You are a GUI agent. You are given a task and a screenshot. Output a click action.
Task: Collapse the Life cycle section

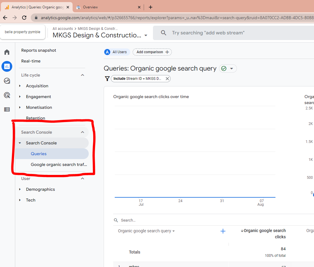pyautogui.click(x=83, y=75)
